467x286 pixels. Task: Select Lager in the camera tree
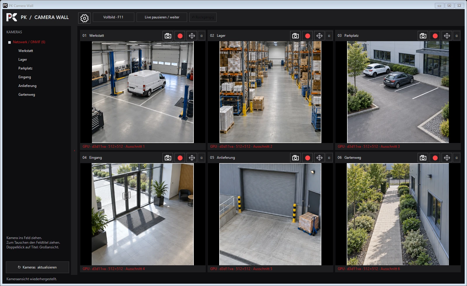22,60
